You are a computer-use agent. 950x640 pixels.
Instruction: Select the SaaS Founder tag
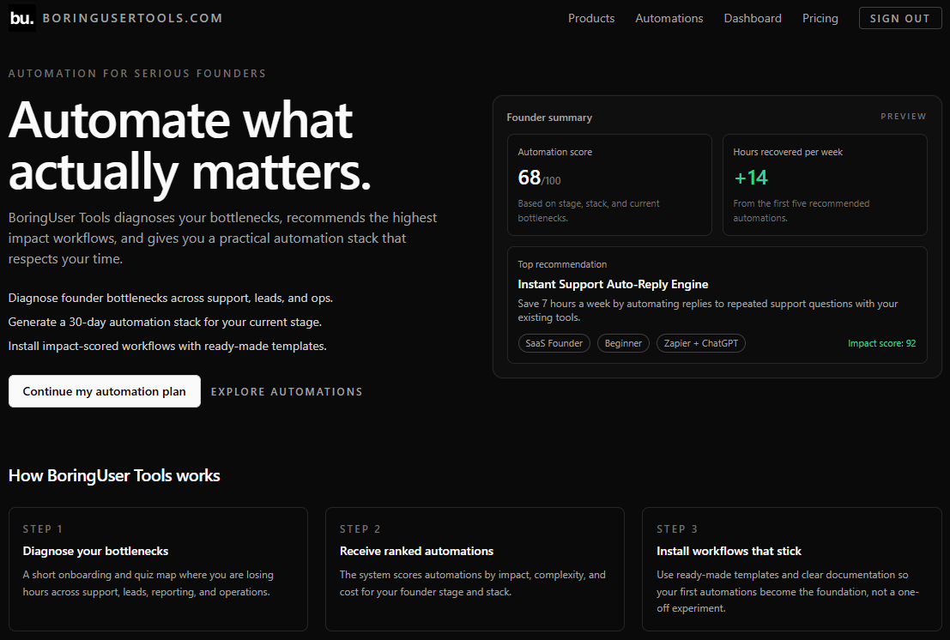(554, 343)
